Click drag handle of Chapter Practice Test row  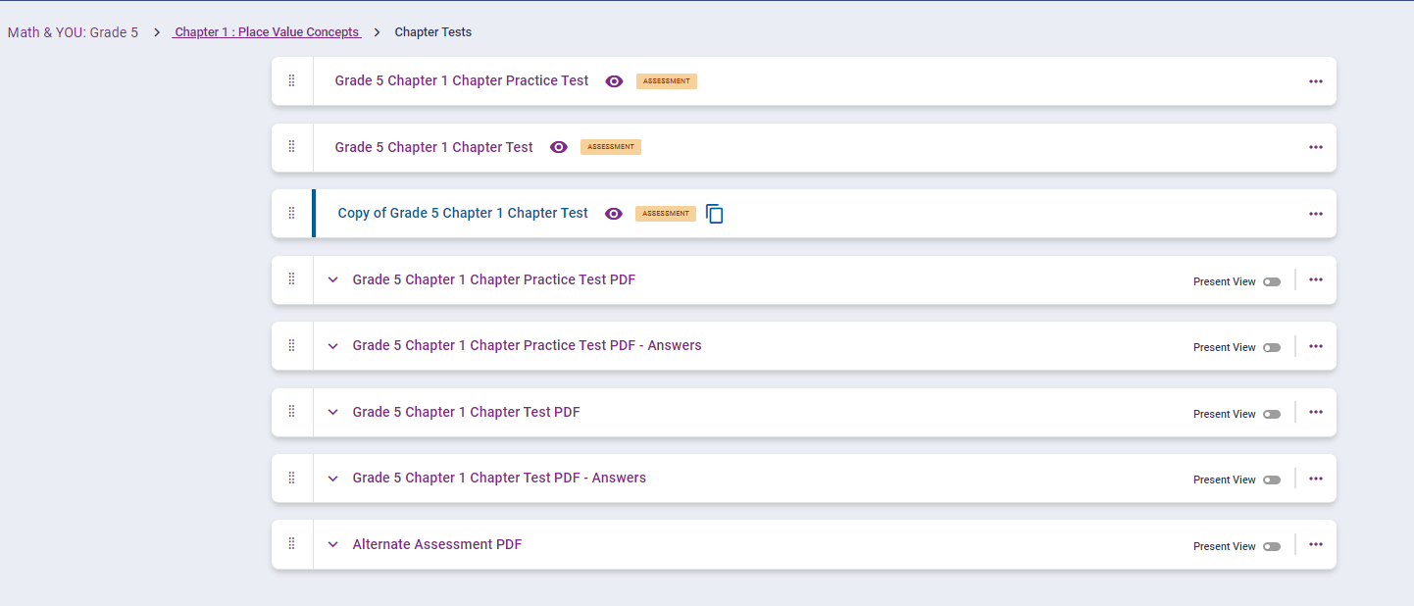coord(291,81)
